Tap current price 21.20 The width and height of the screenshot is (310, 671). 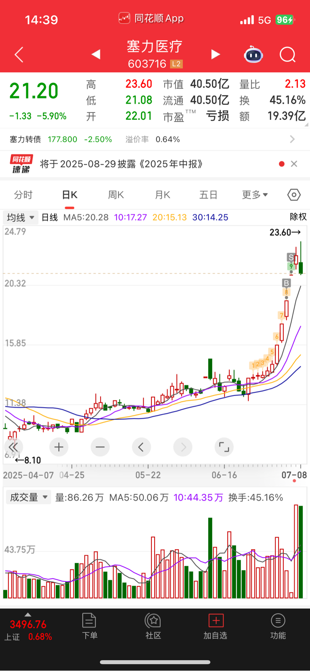[x=34, y=91]
